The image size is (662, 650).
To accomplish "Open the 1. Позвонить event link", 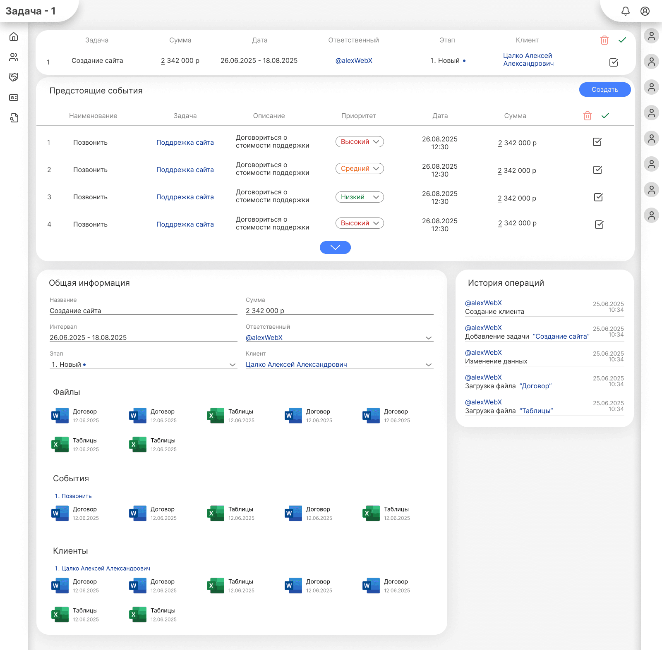I will pos(73,496).
